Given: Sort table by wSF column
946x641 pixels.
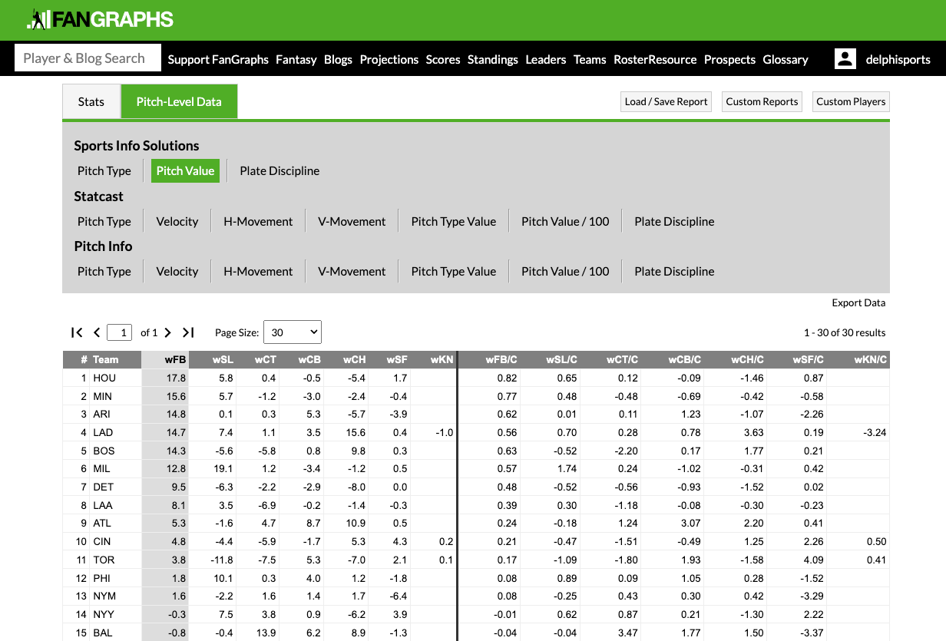Looking at the screenshot, I should [x=397, y=359].
